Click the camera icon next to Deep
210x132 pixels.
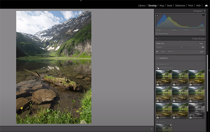coord(174,85)
